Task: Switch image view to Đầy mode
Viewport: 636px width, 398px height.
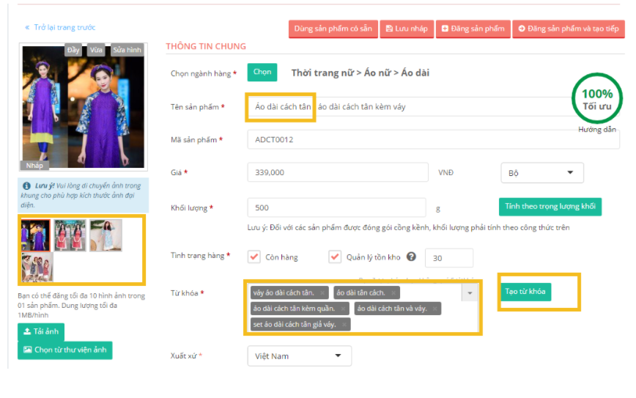Action: pyautogui.click(x=73, y=51)
